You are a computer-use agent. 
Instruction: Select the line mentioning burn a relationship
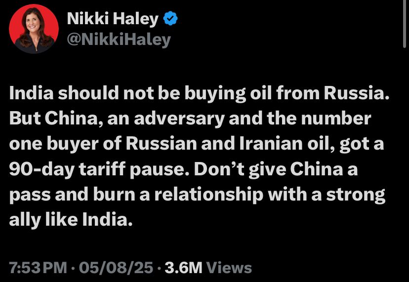(x=197, y=195)
